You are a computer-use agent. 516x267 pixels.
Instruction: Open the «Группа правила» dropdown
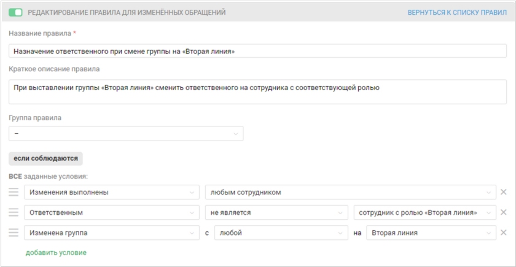(x=126, y=133)
